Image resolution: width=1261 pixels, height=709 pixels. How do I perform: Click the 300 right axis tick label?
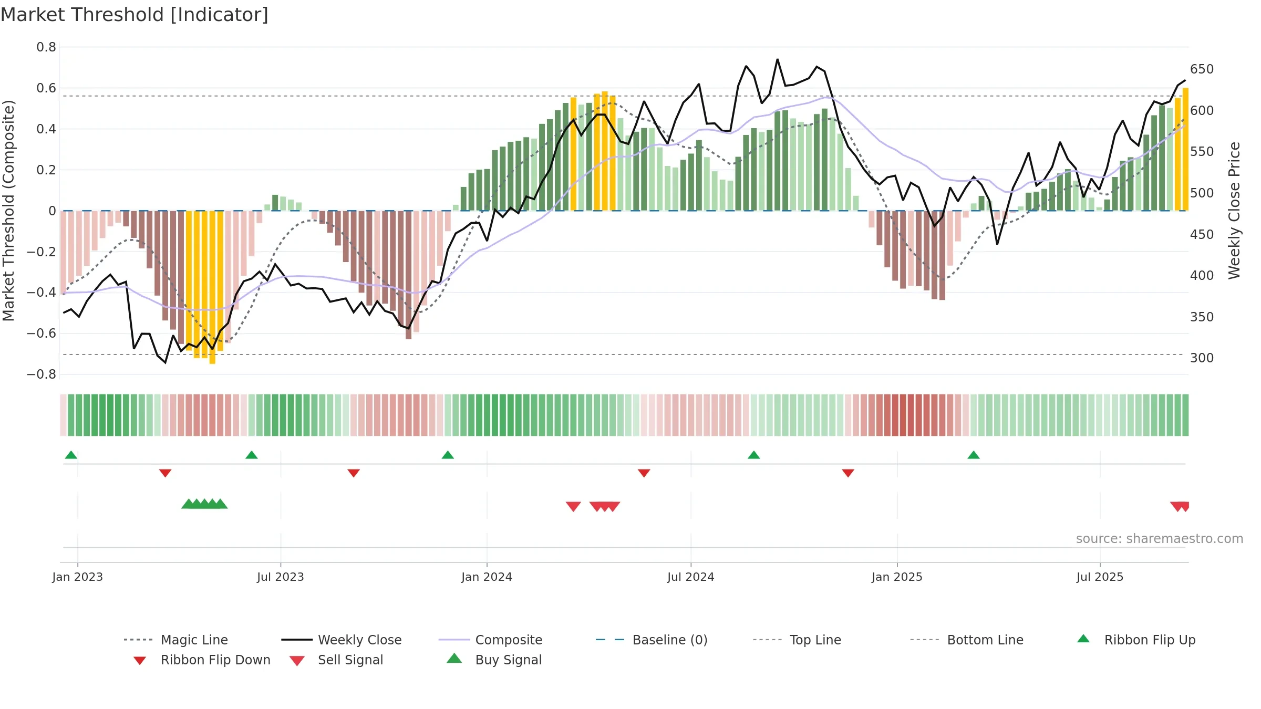1202,358
